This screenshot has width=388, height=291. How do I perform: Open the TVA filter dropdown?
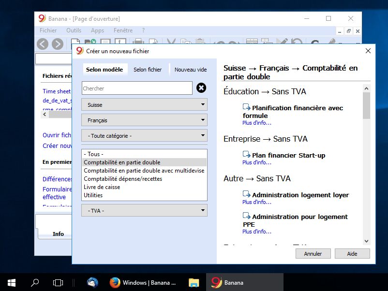tap(144, 210)
